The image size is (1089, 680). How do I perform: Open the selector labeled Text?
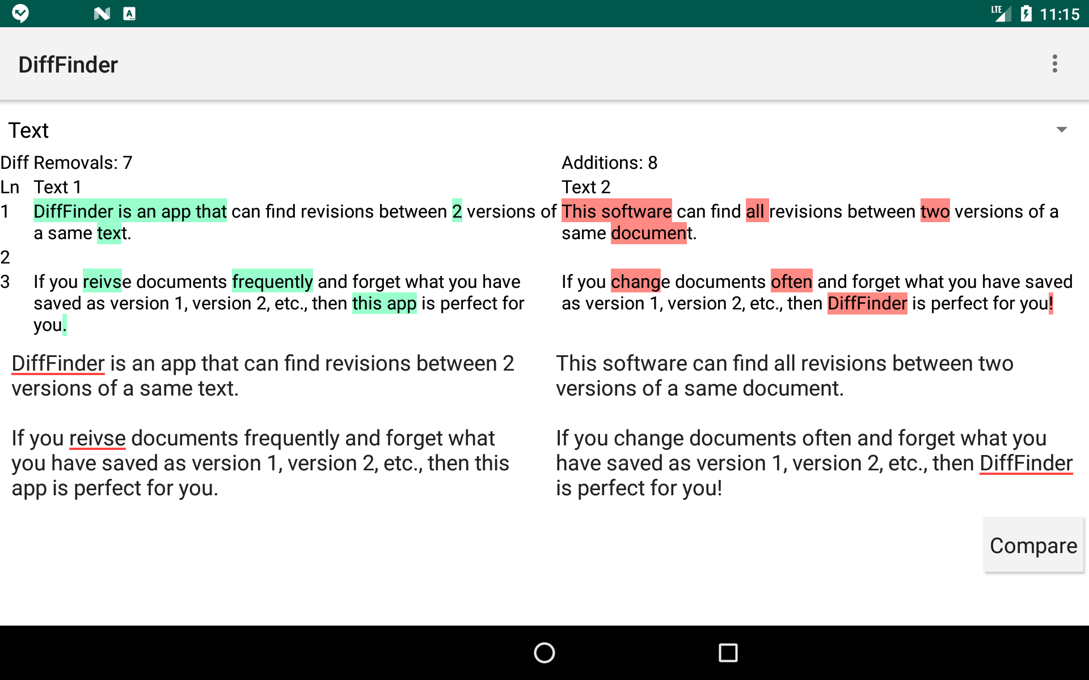tap(29, 130)
